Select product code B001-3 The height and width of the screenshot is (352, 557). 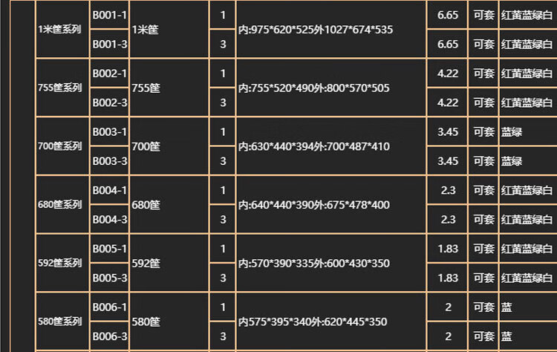tap(109, 44)
